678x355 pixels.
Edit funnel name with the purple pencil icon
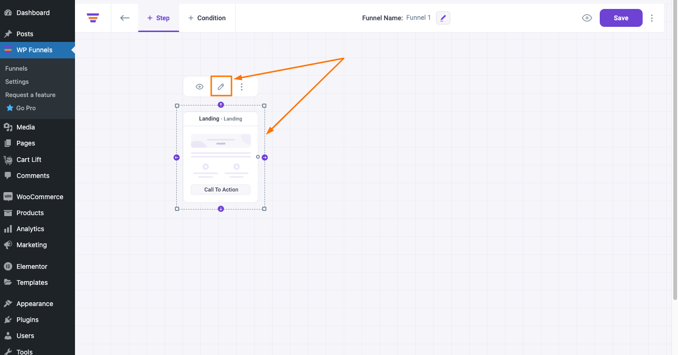[443, 18]
